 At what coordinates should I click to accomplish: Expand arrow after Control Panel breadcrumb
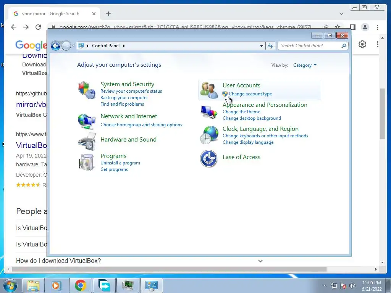point(124,46)
